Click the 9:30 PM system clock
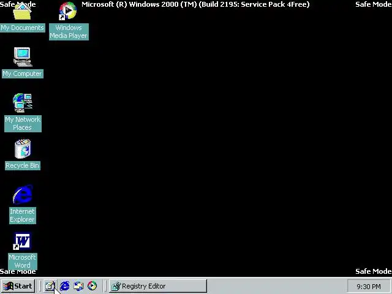 pyautogui.click(x=369, y=287)
